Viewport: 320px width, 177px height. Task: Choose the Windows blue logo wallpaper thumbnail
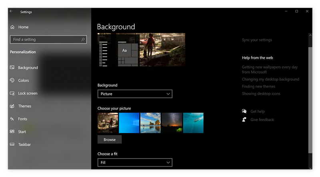click(129, 123)
